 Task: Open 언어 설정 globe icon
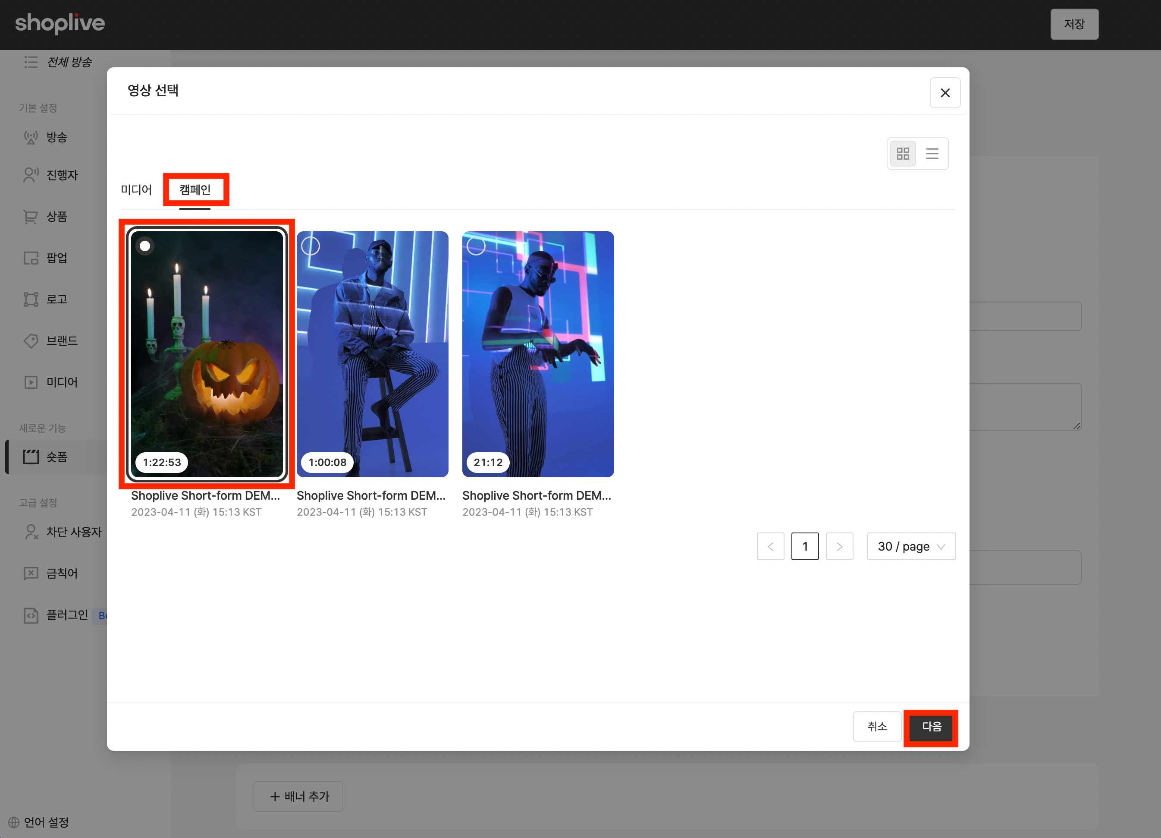pos(14,822)
